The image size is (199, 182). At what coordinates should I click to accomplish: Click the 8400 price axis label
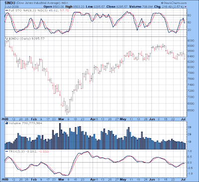pos(191,56)
